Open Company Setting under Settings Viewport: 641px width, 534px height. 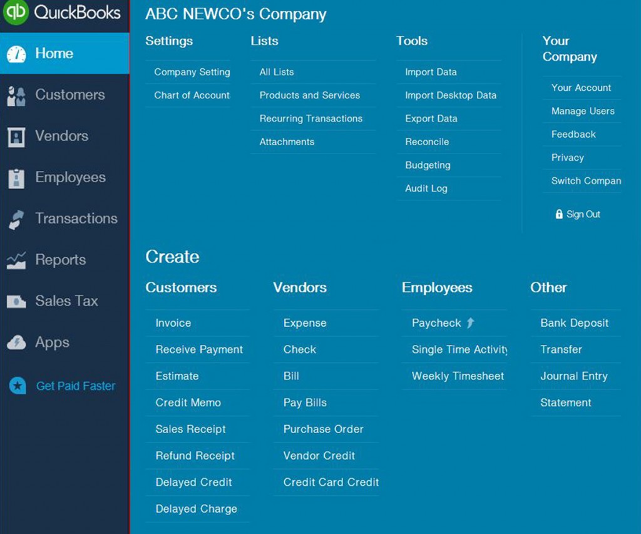[192, 72]
